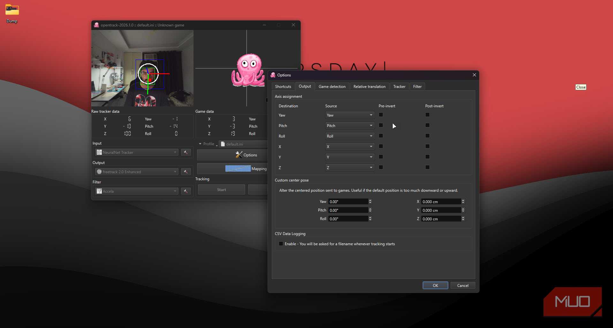Click the default.ini profile file icon
This screenshot has width=613, height=328.
point(223,144)
